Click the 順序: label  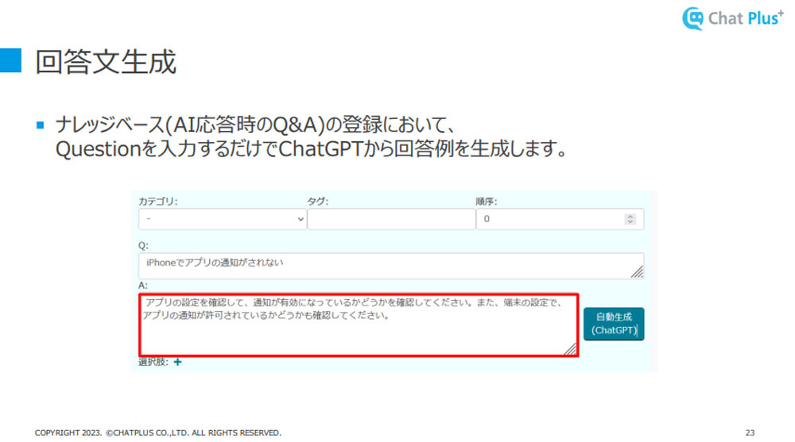point(487,202)
